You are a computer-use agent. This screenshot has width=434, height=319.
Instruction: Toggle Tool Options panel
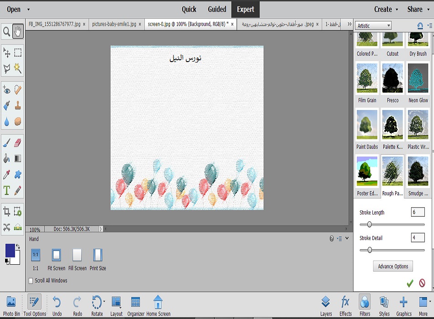point(35,305)
